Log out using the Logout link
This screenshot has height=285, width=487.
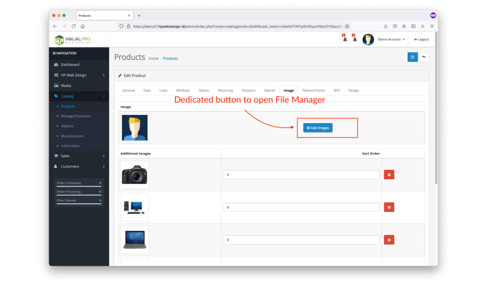tap(421, 39)
